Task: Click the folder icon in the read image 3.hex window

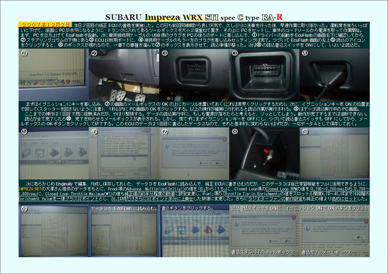Action: pyautogui.click(x=170, y=231)
